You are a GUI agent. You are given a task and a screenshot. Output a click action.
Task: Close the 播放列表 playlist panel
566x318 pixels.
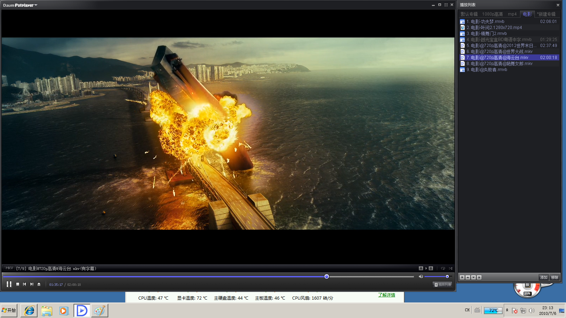coord(558,5)
